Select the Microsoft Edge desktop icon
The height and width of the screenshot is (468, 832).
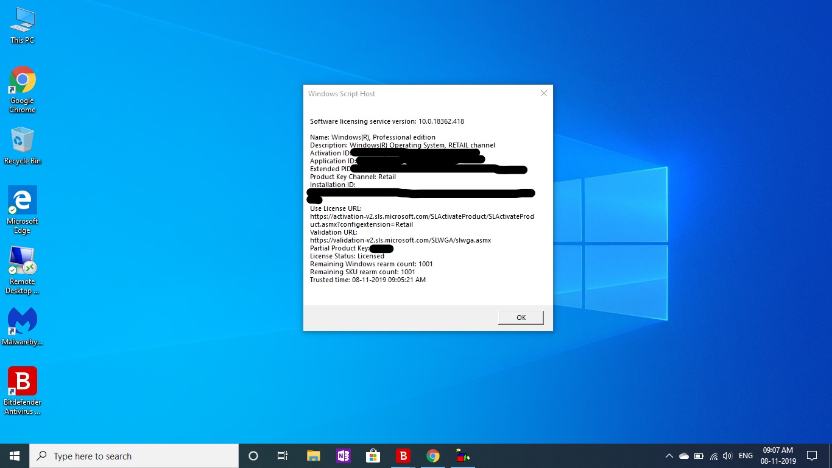(23, 210)
